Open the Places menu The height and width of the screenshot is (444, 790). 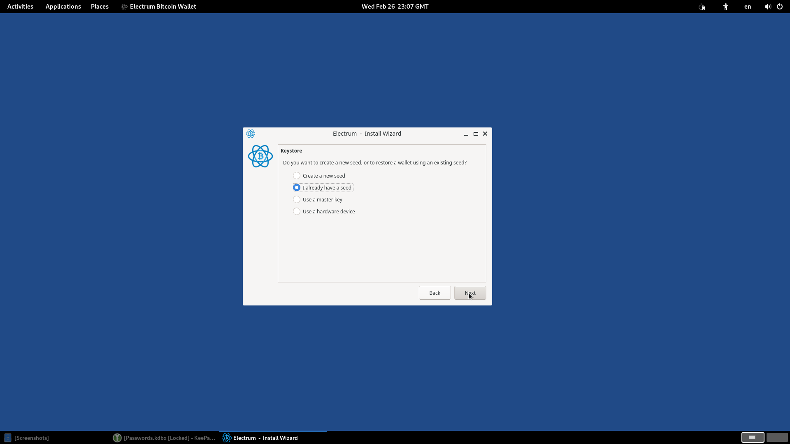(100, 7)
